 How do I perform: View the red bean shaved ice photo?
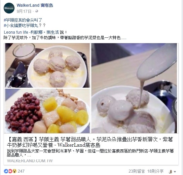[x=47, y=111]
